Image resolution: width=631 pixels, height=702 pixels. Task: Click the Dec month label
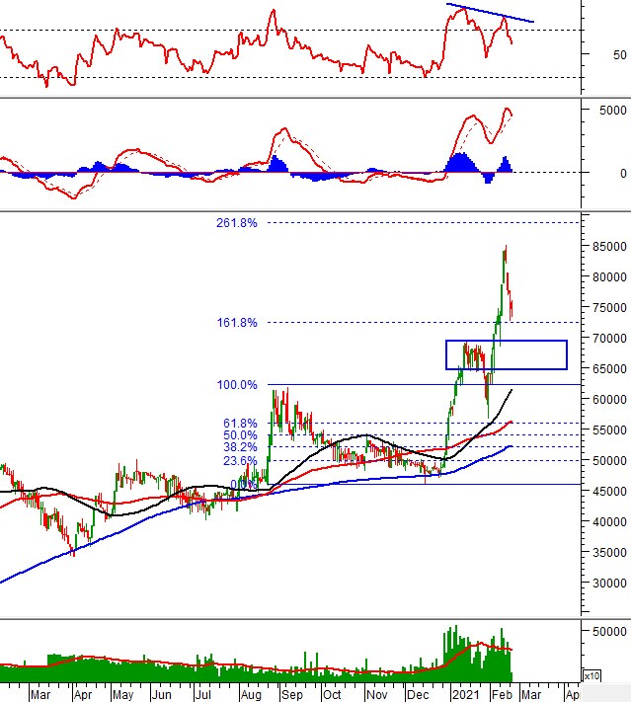point(418,695)
